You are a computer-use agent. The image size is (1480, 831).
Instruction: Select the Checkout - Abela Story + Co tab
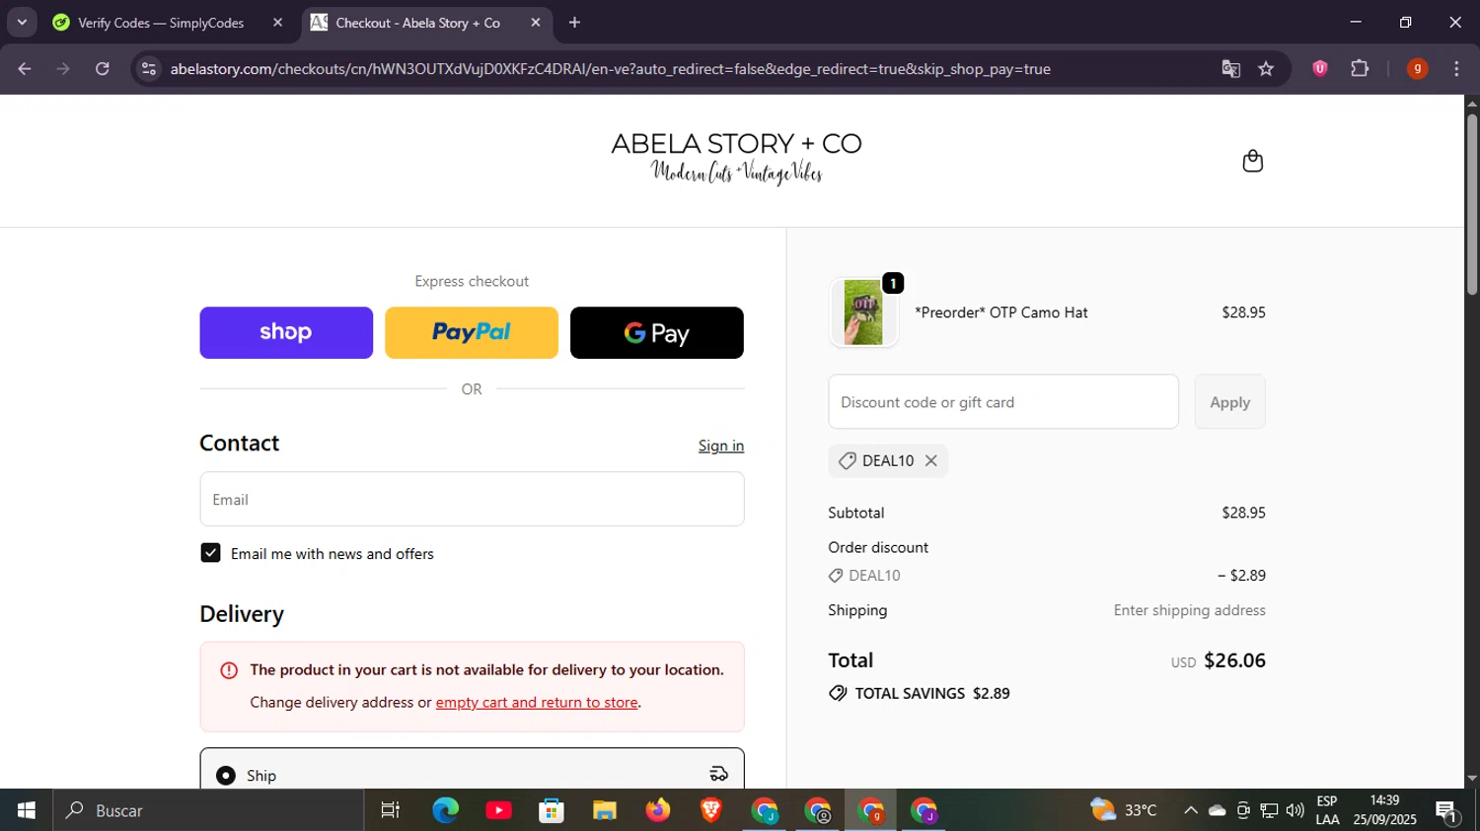(417, 23)
